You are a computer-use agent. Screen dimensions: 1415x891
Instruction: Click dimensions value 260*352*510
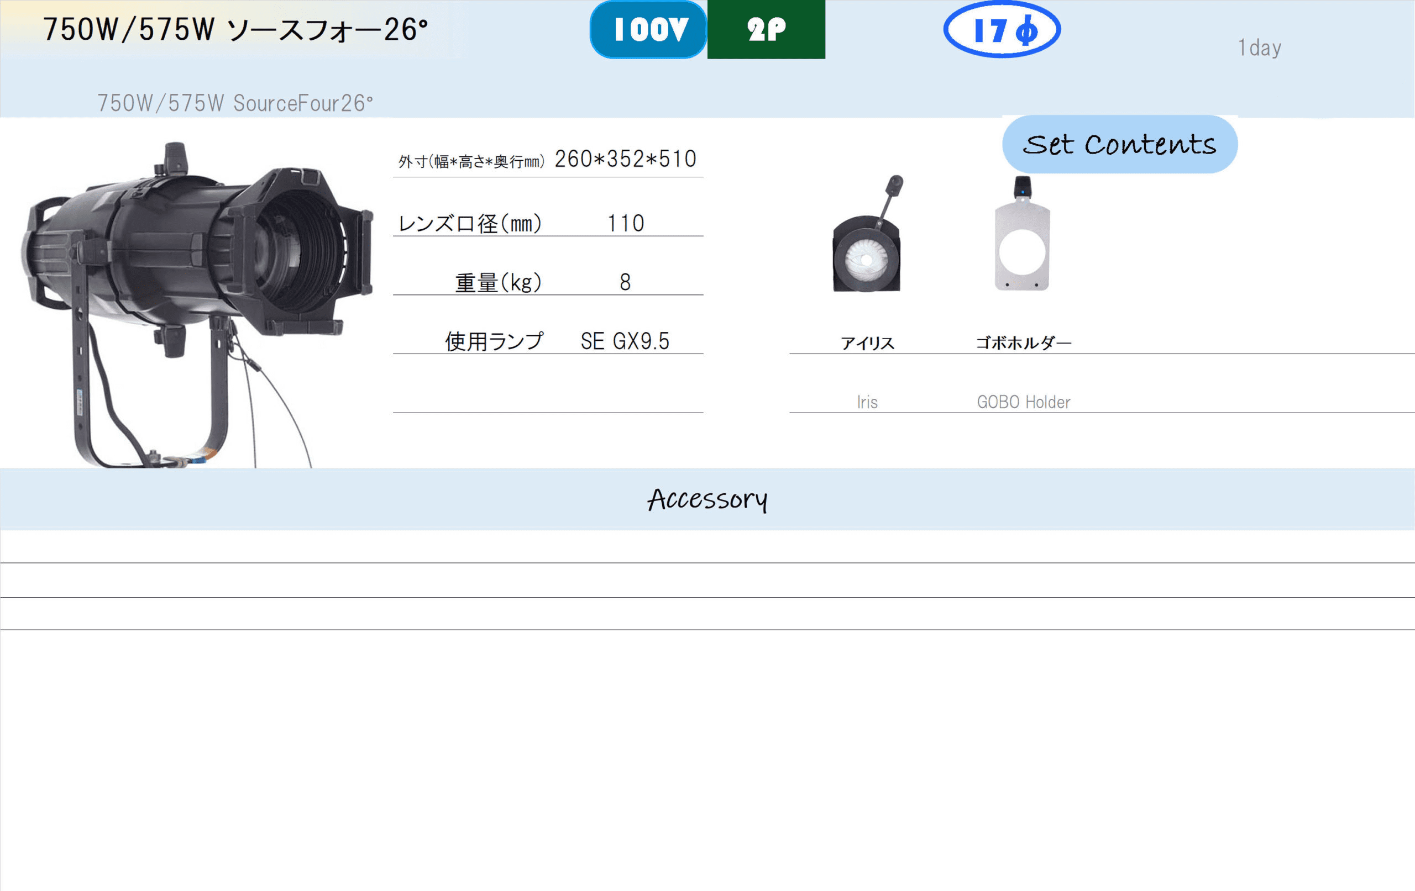[x=625, y=159]
